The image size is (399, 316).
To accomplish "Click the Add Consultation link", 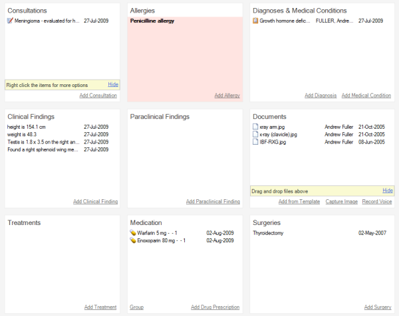I will click(x=98, y=96).
